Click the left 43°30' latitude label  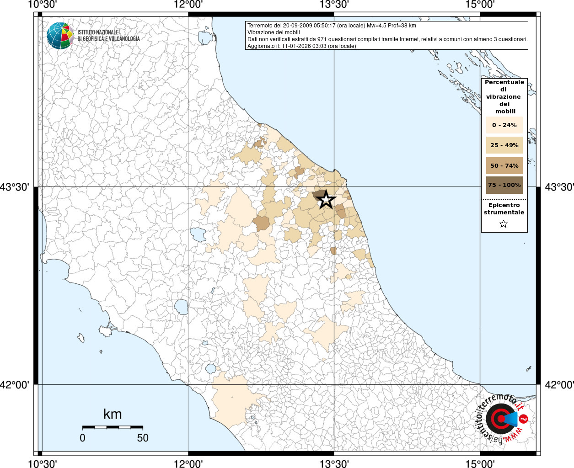[14, 187]
